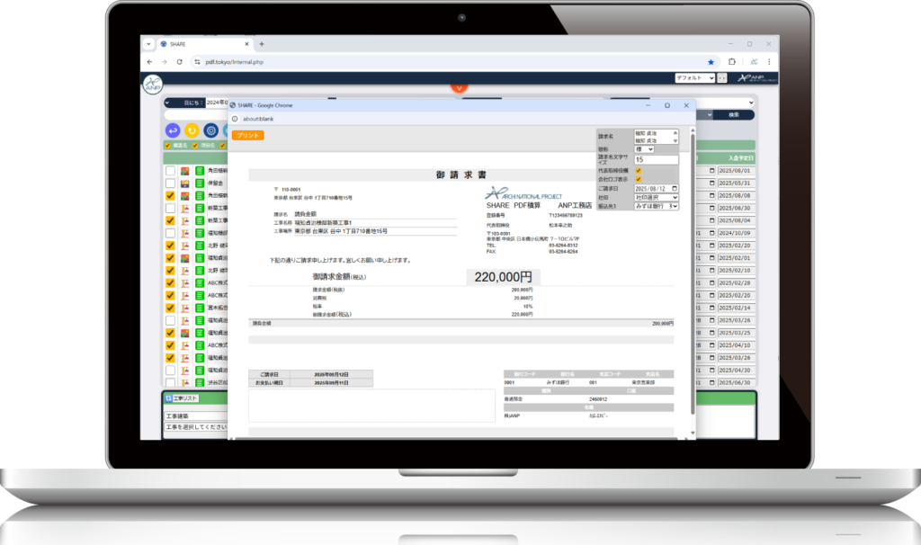921x545 pixels.
Task: Expand the chevron left of 日にち
Action: (x=167, y=103)
